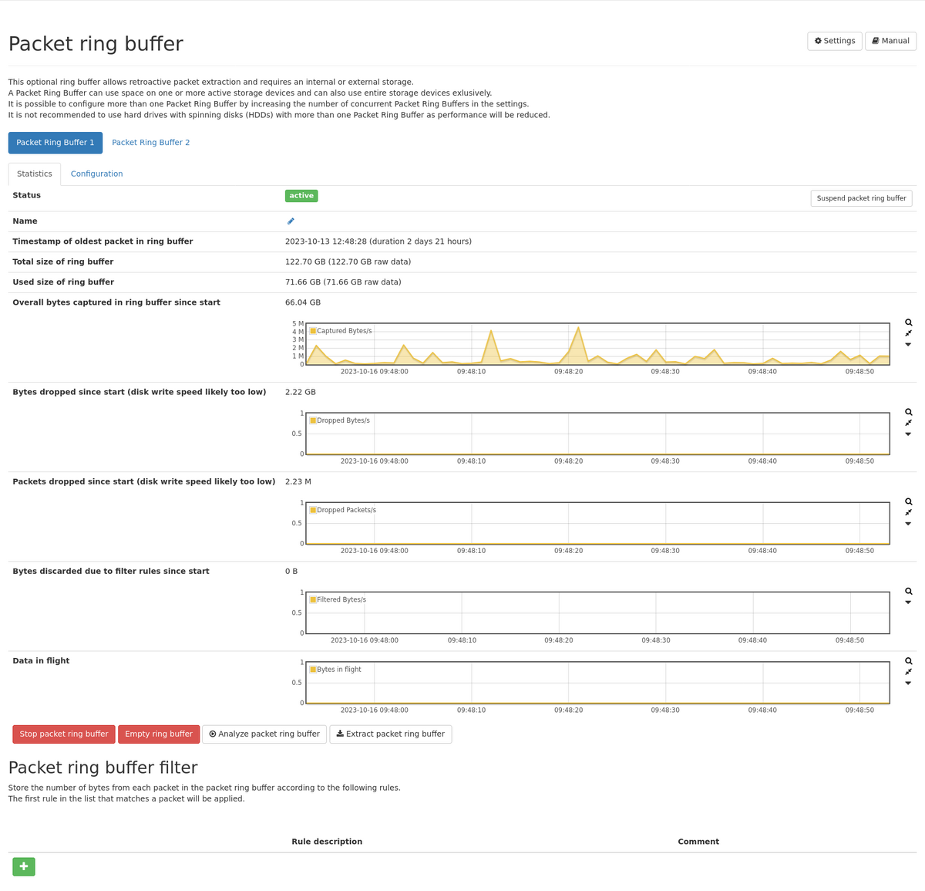This screenshot has height=891, width=925.
Task: Click compress arrows icon beside Dropped Packets/s chart
Action: tap(908, 512)
